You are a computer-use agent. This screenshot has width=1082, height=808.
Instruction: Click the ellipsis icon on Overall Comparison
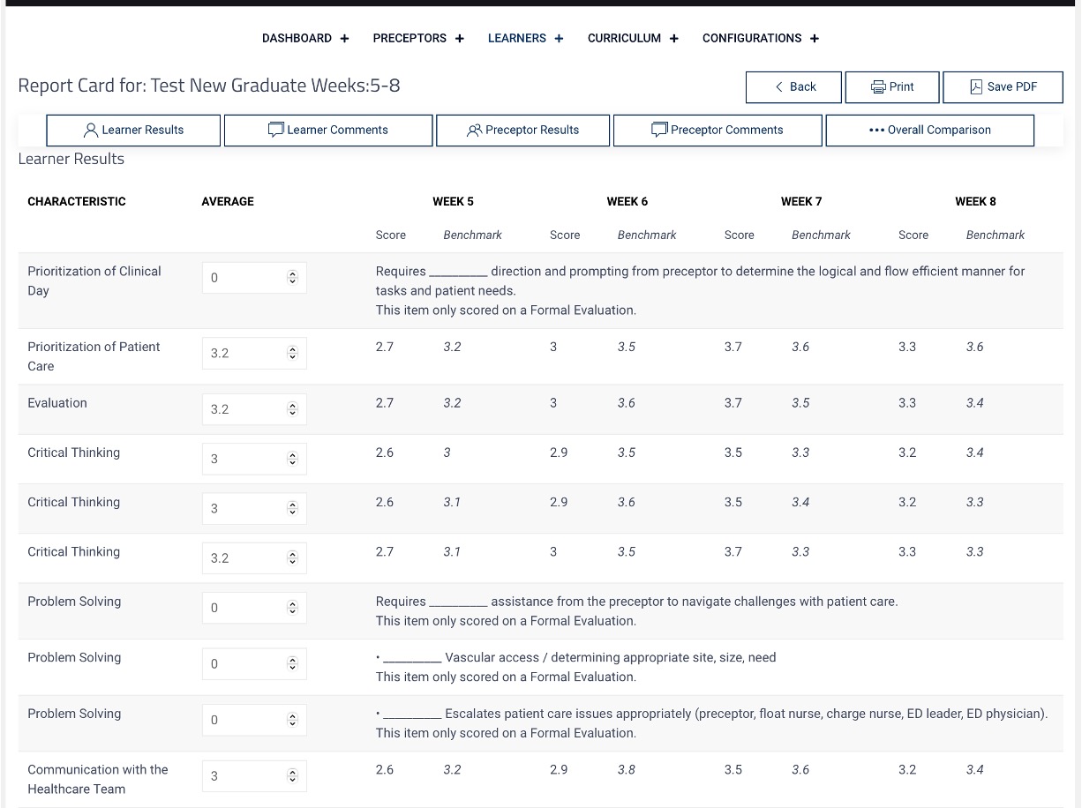[876, 130]
